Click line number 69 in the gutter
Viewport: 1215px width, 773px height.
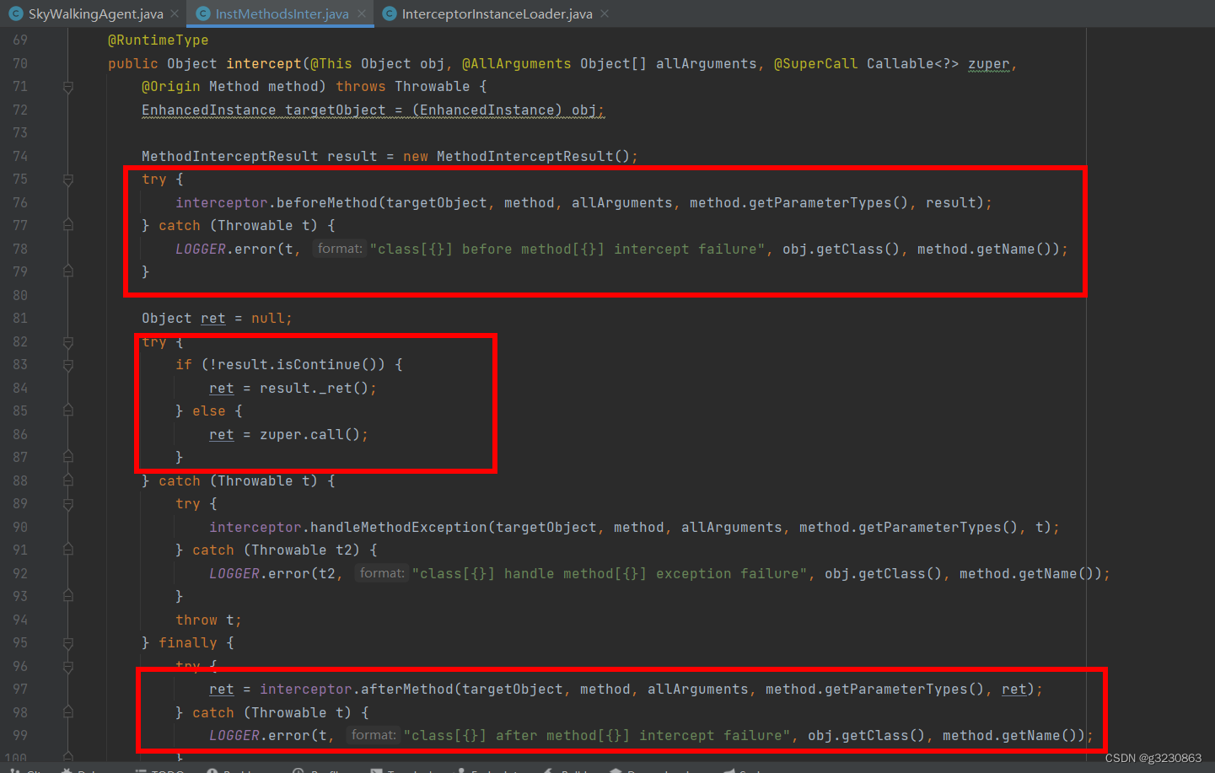(20, 40)
